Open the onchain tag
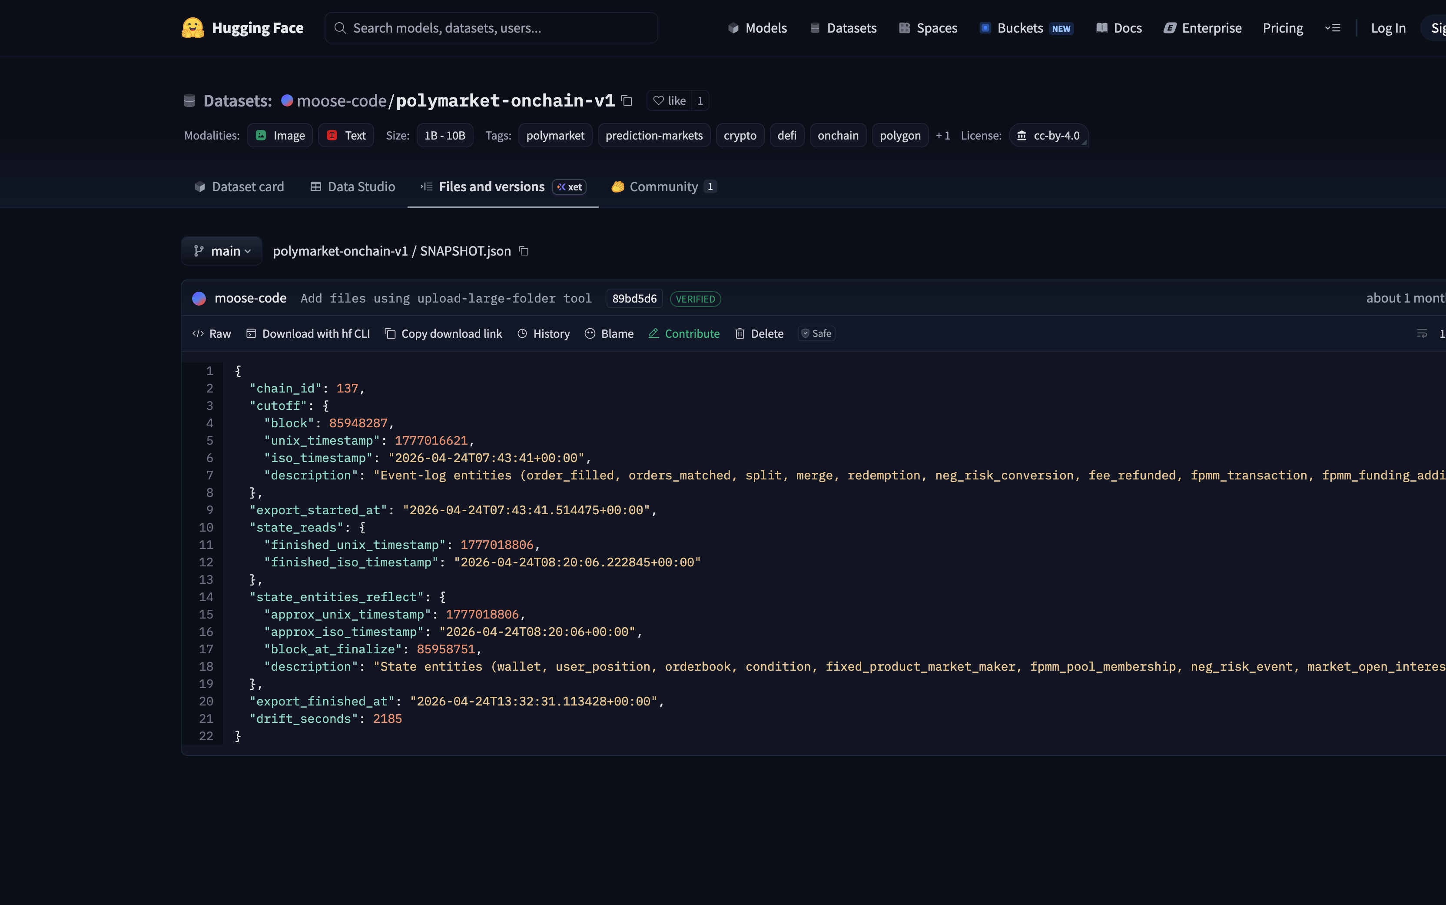This screenshot has width=1446, height=905. click(838, 135)
